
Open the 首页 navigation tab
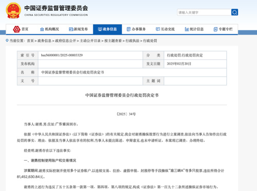[x=21, y=29]
